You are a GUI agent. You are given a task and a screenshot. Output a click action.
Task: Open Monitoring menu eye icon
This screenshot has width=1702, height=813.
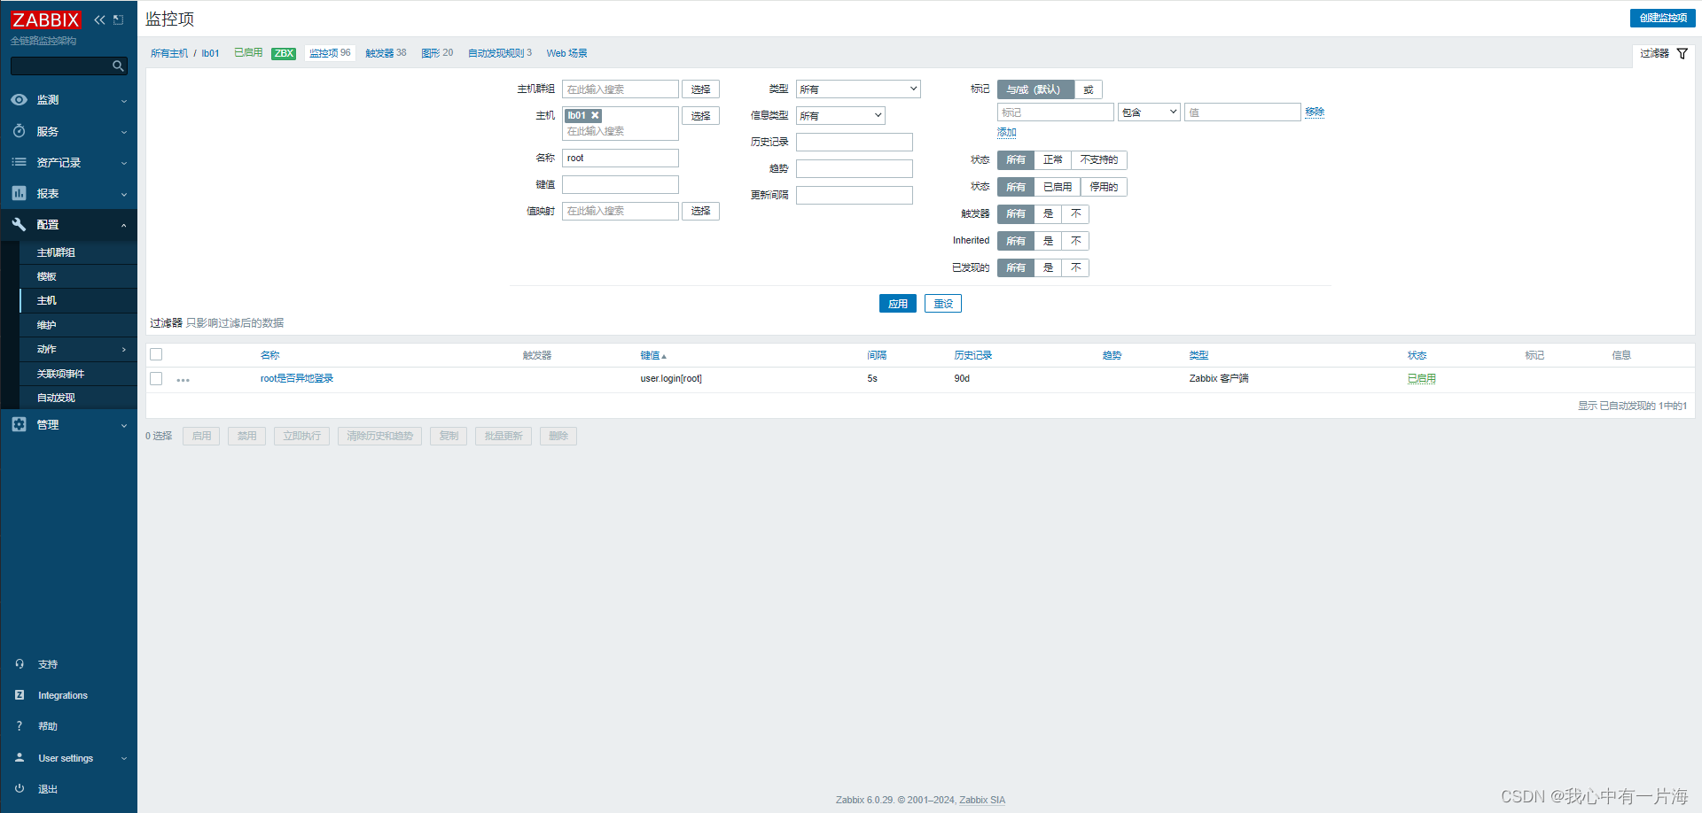(19, 100)
